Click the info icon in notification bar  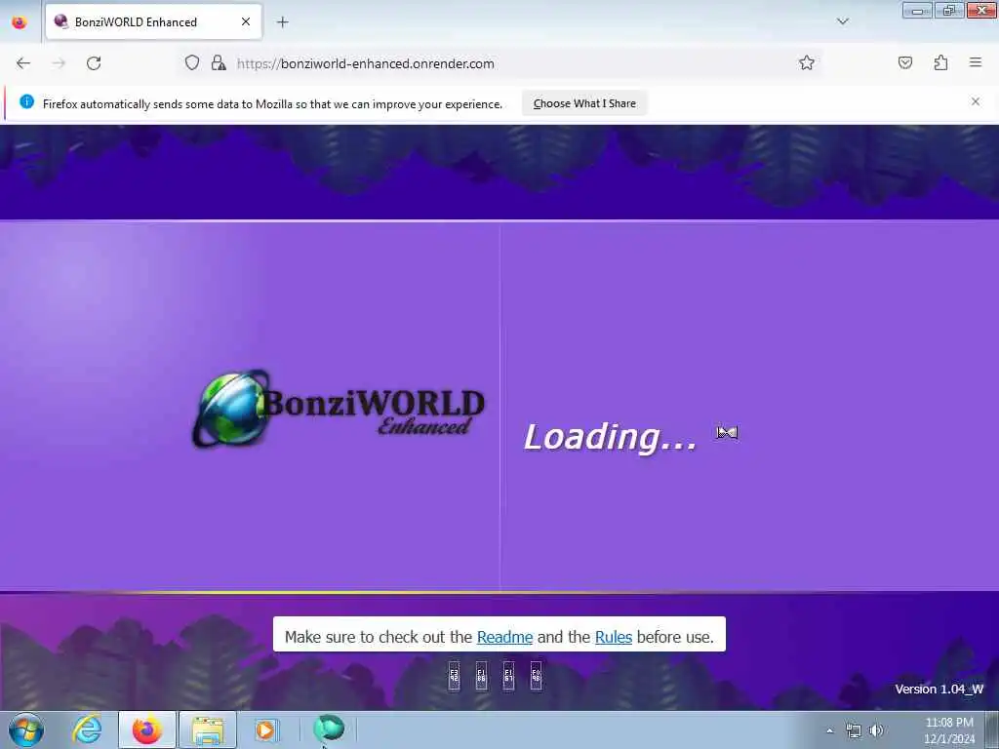coord(26,101)
